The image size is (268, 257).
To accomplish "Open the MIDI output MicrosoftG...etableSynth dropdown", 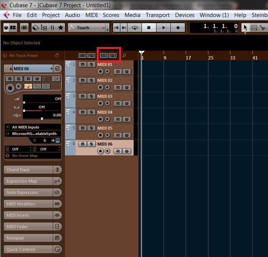I will [x=33, y=134].
